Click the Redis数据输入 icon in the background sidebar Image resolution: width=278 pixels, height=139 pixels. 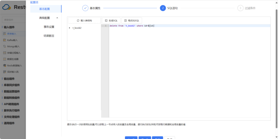point(4,65)
